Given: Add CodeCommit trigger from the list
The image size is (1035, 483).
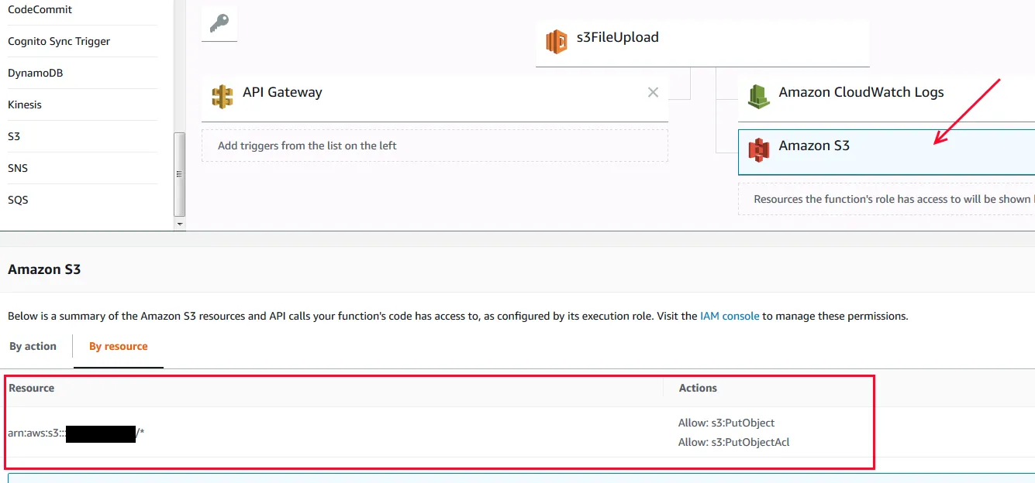Looking at the screenshot, I should [x=40, y=9].
